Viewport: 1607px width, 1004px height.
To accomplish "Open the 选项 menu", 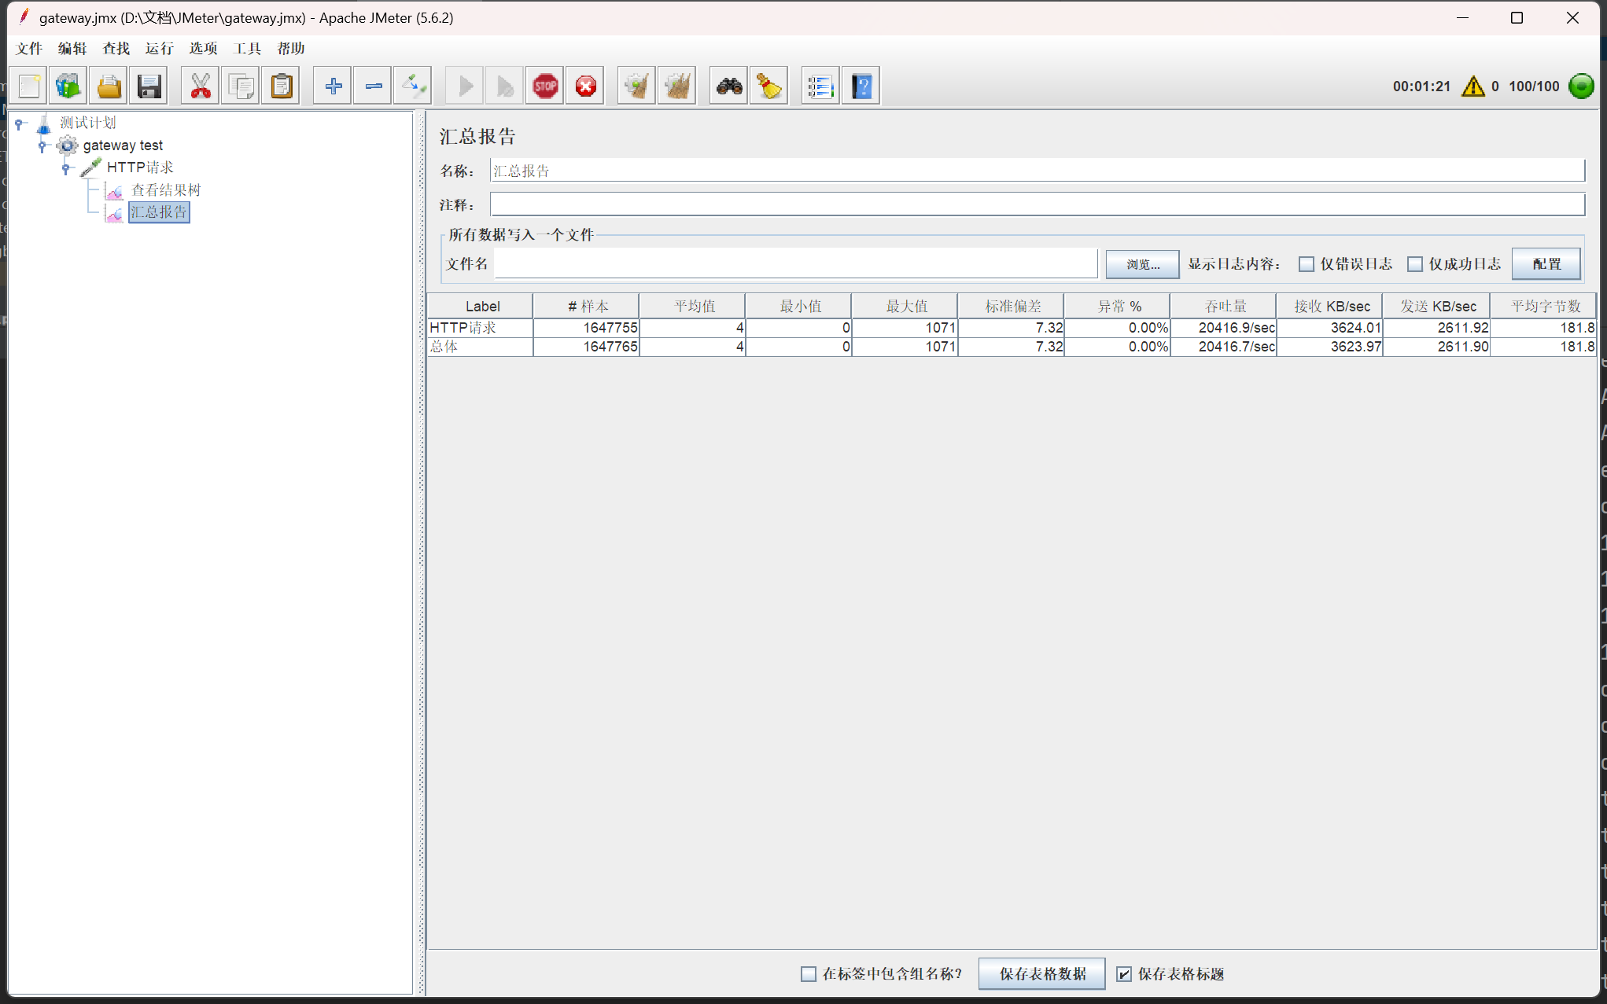I will (x=203, y=49).
